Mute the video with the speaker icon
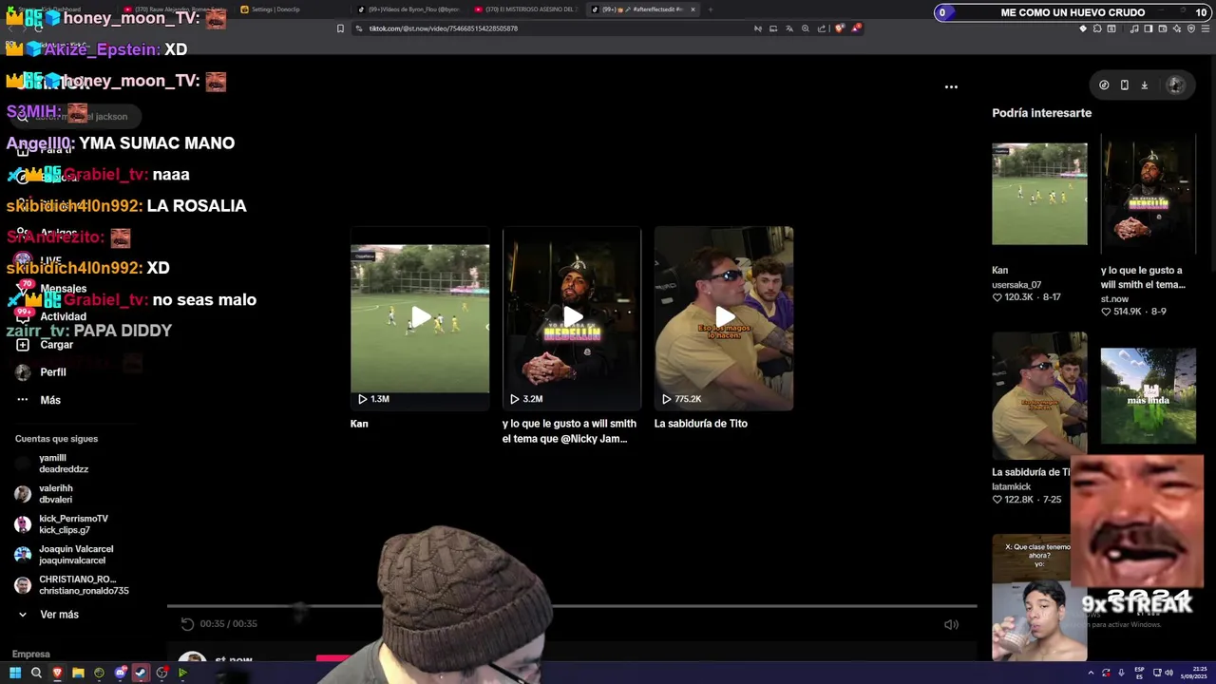1216x684 pixels. tap(951, 624)
